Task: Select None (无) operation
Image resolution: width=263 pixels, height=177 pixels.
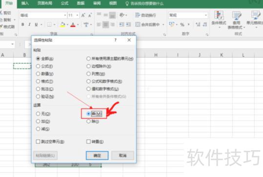Action: coord(38,114)
